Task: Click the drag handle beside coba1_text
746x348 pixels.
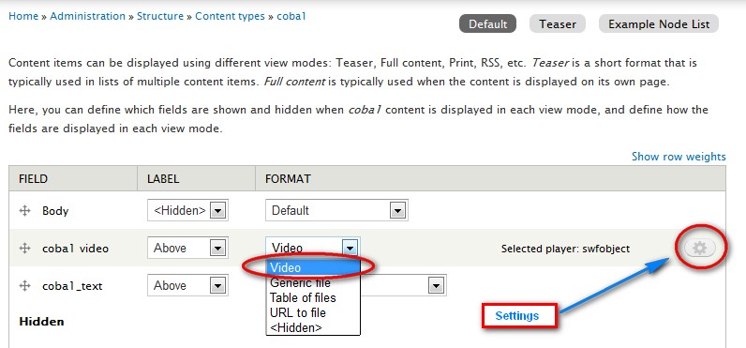Action: coord(24,286)
